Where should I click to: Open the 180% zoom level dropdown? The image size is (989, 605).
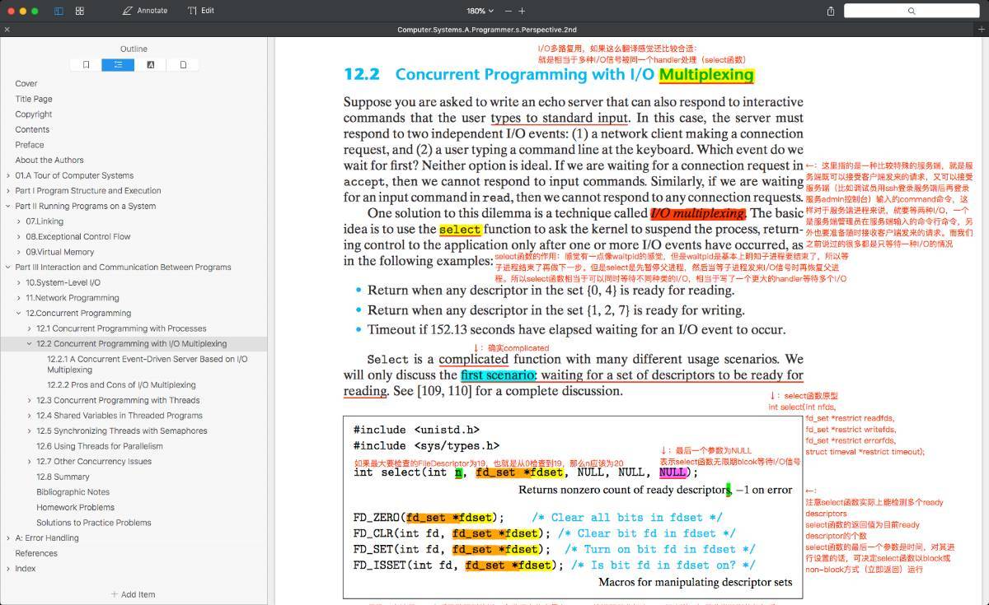[480, 11]
